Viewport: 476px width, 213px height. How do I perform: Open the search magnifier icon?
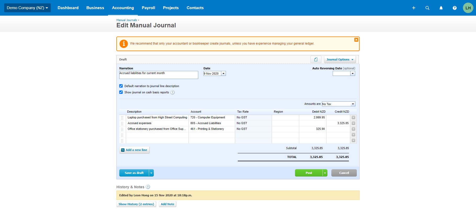click(x=427, y=8)
